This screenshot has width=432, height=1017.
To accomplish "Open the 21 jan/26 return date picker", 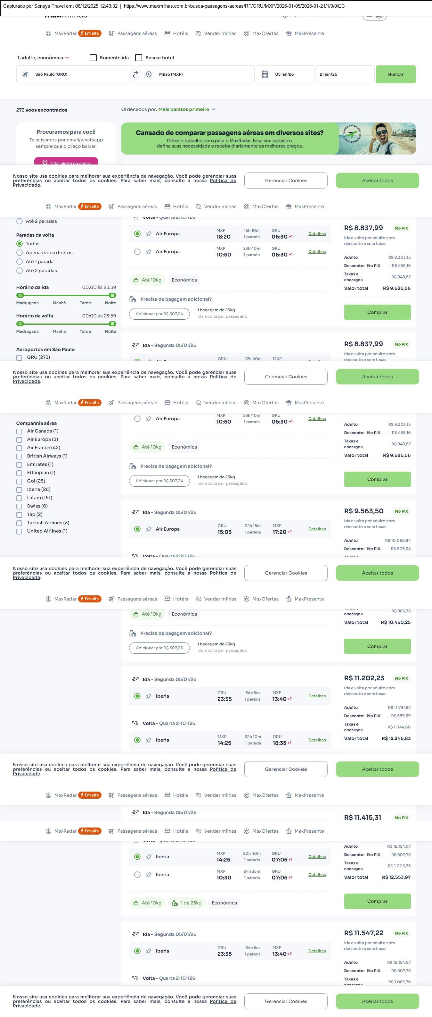I will click(x=345, y=74).
